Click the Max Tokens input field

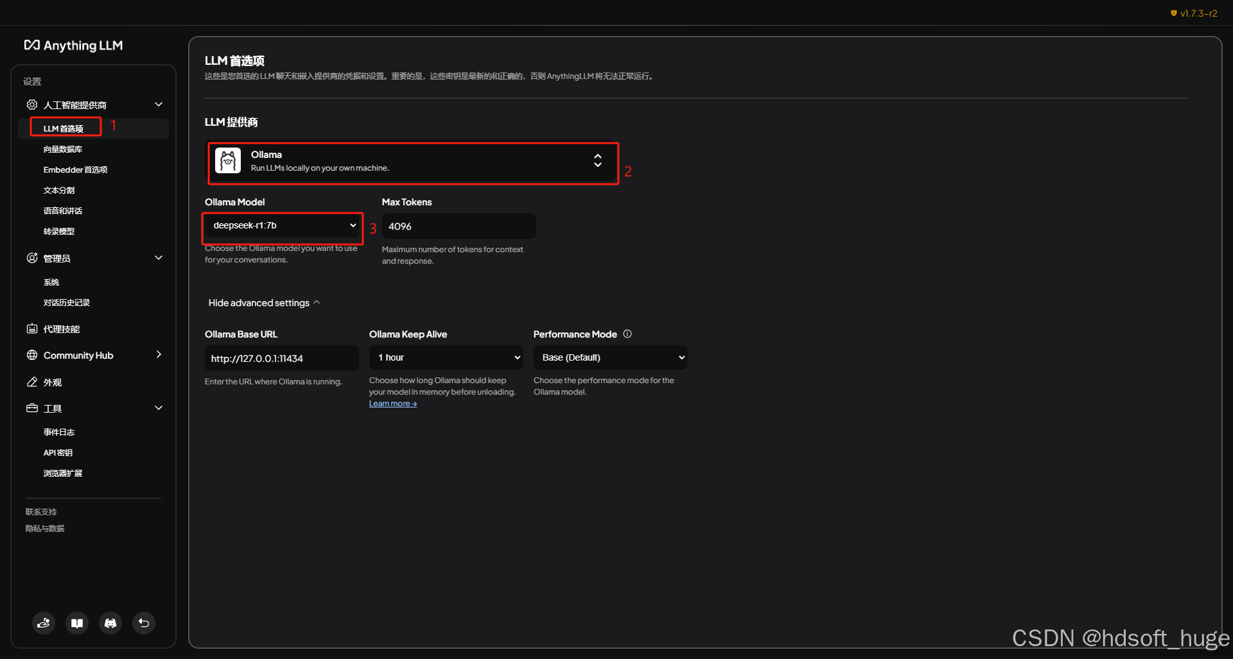tap(459, 226)
